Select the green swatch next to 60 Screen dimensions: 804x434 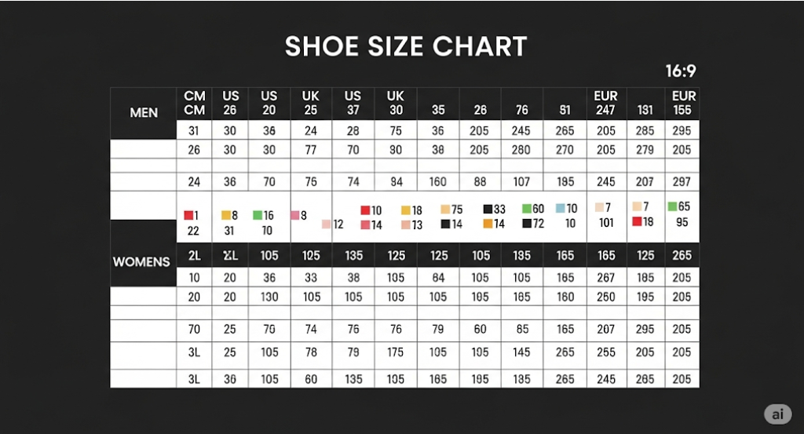527,209
